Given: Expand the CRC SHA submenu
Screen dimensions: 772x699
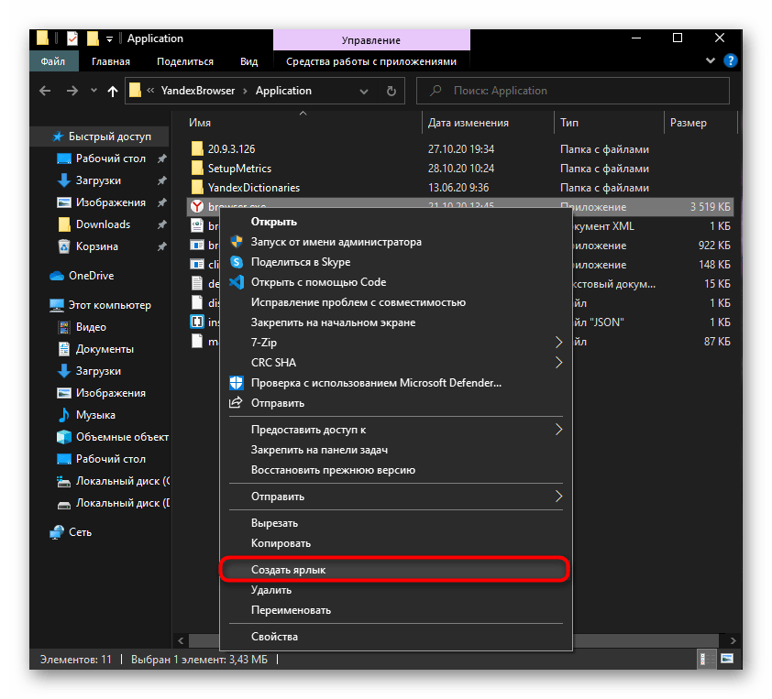Looking at the screenshot, I should 558,362.
